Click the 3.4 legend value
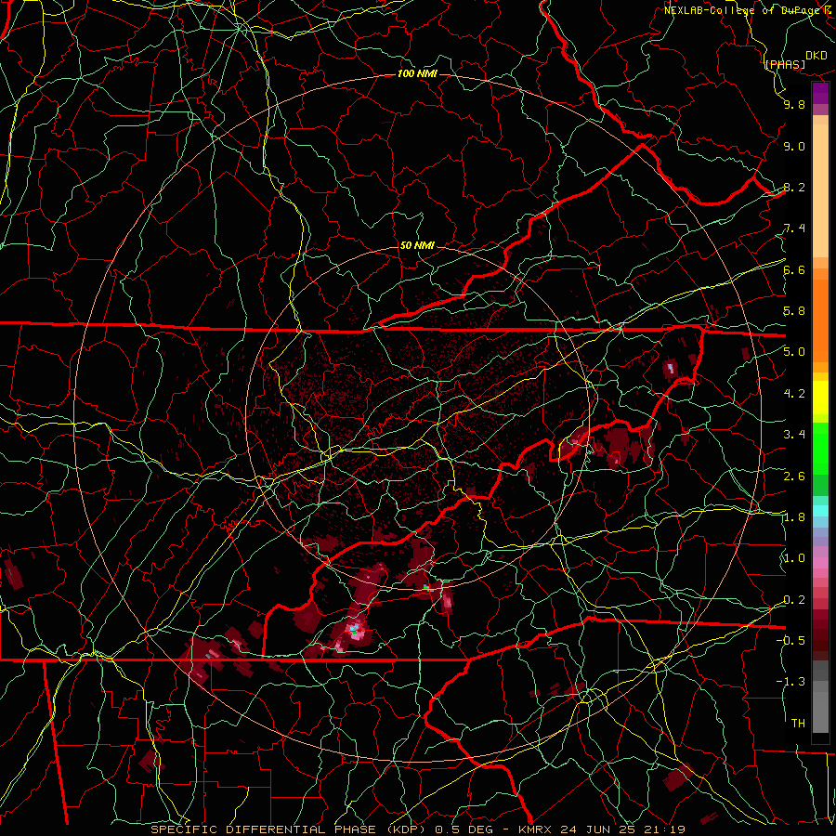The image size is (836, 836). 794,435
